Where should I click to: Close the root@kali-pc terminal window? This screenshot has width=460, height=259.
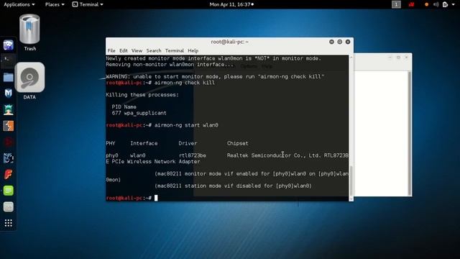348,42
